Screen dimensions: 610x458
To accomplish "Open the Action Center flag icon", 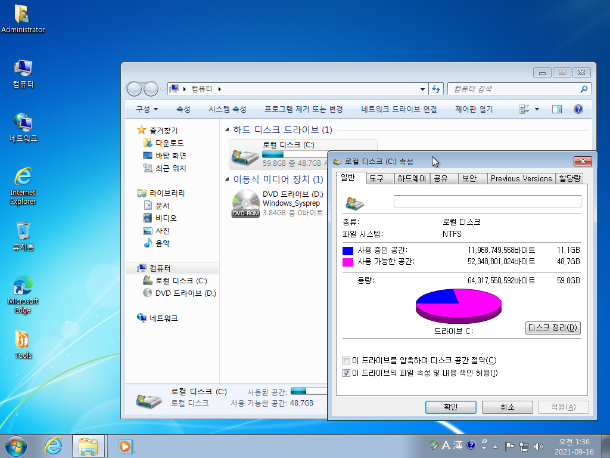I will [509, 446].
